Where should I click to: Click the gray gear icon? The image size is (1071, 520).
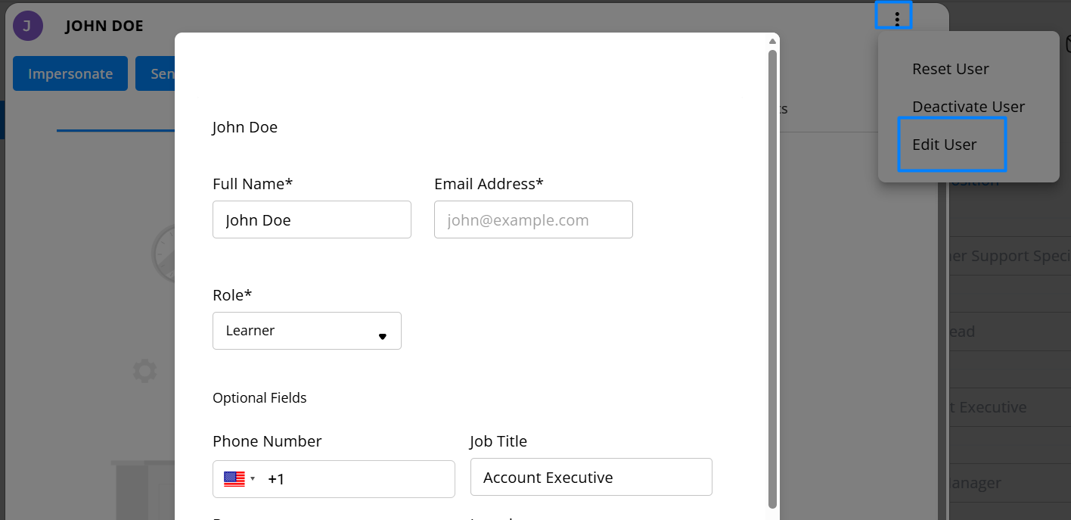click(144, 371)
